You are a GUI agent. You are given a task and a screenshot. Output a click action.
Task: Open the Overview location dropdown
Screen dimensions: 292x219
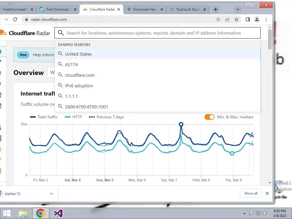click(51, 72)
